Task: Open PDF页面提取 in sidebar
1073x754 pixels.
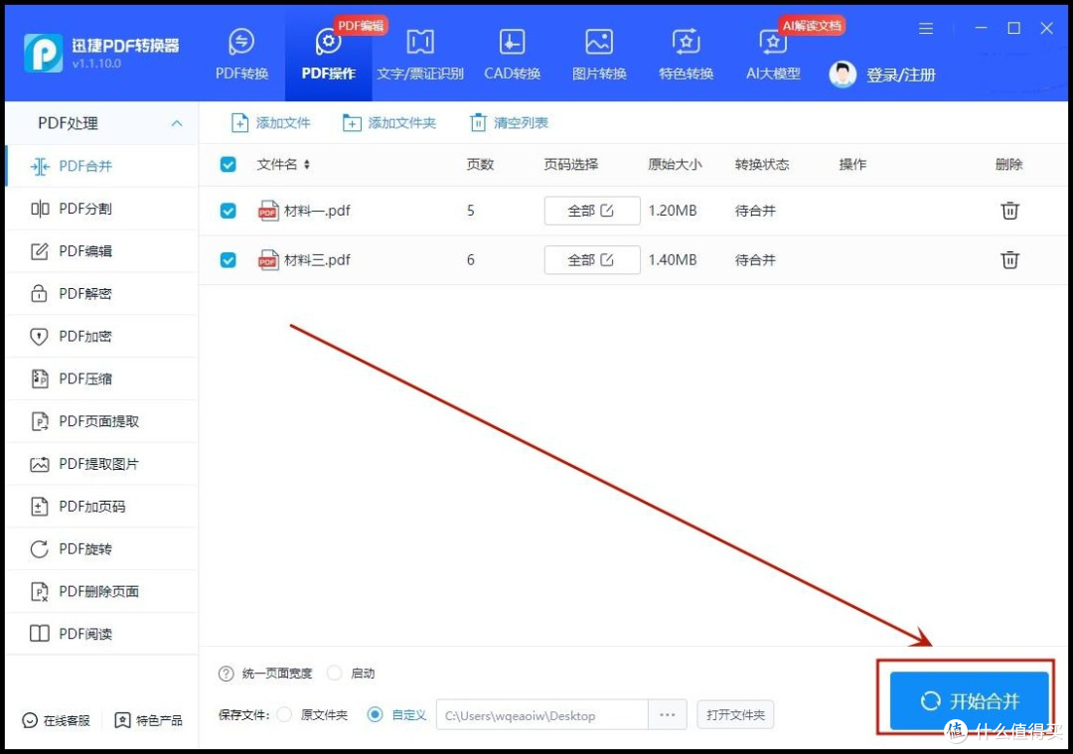Action: point(101,421)
